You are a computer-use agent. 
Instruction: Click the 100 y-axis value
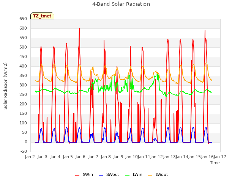pos(23,123)
